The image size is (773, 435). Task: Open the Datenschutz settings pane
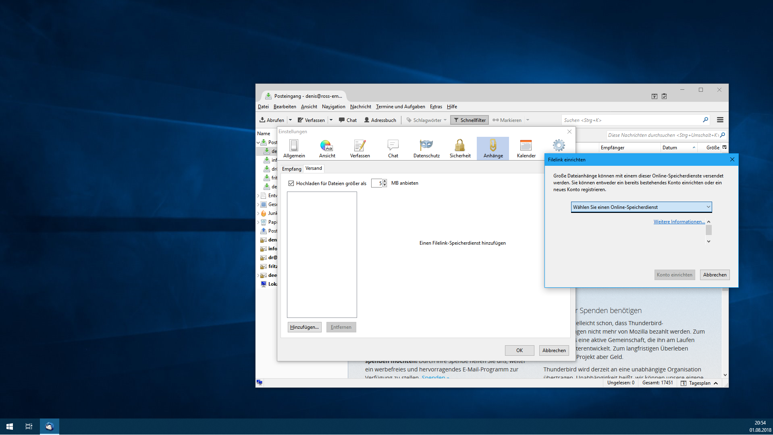pos(426,148)
